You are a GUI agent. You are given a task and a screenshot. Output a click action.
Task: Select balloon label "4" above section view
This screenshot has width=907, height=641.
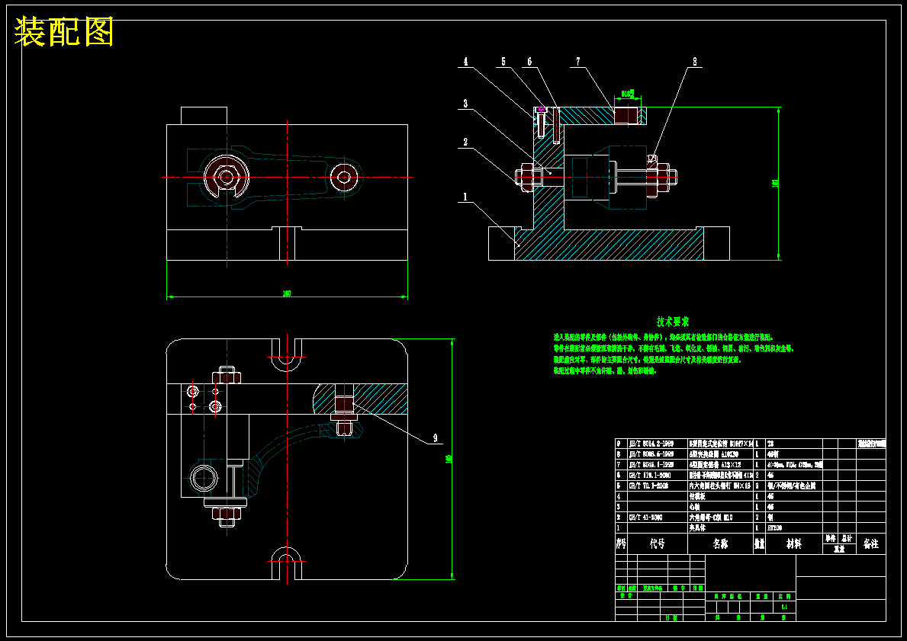(x=465, y=61)
